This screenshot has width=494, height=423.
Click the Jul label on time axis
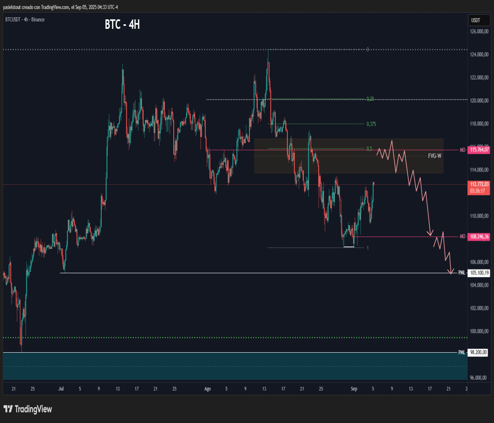point(61,388)
